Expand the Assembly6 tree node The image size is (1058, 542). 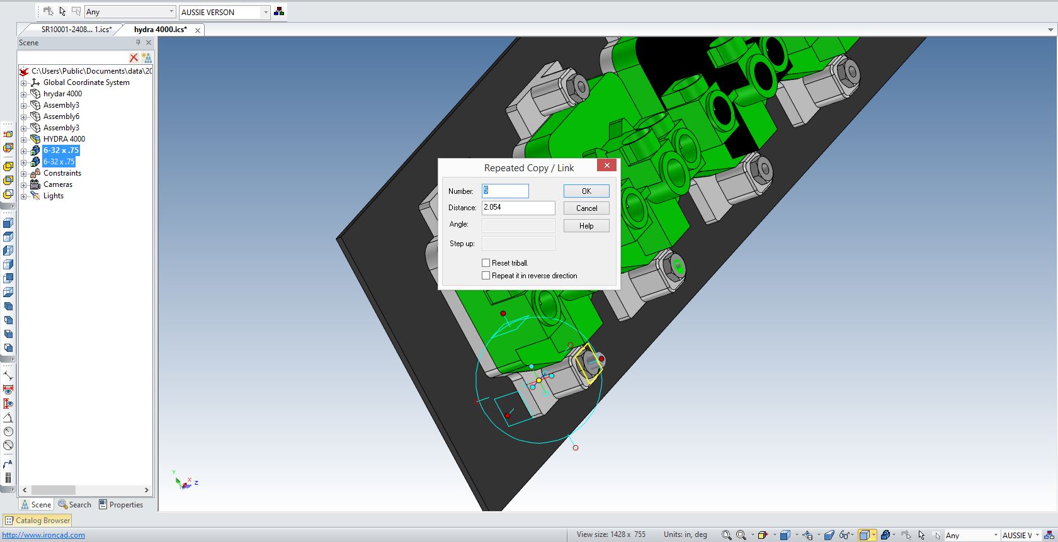[24, 116]
